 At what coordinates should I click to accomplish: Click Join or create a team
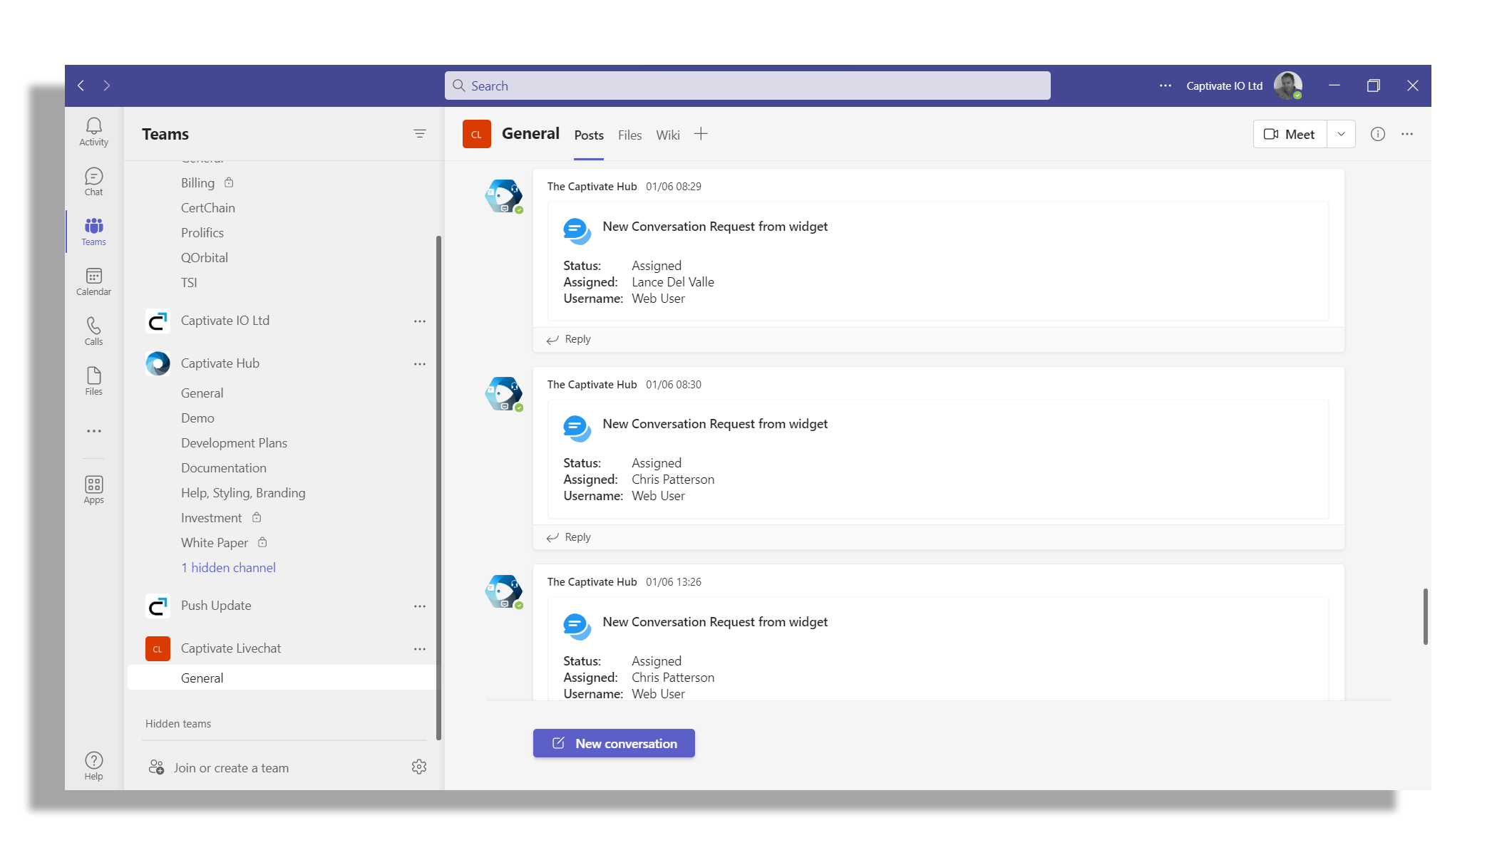point(219,768)
